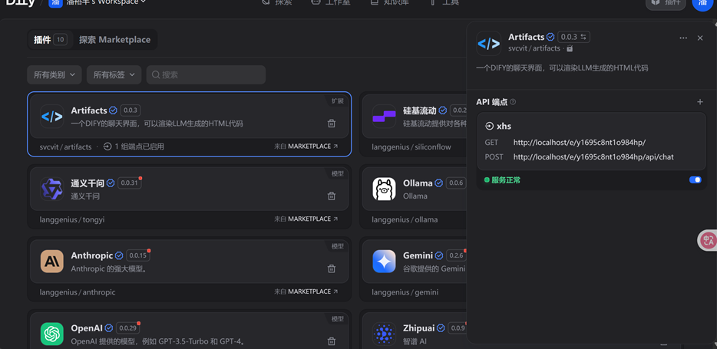Click the 0.2.6 version badge on Gemini
This screenshot has height=349, width=717.
(x=456, y=255)
